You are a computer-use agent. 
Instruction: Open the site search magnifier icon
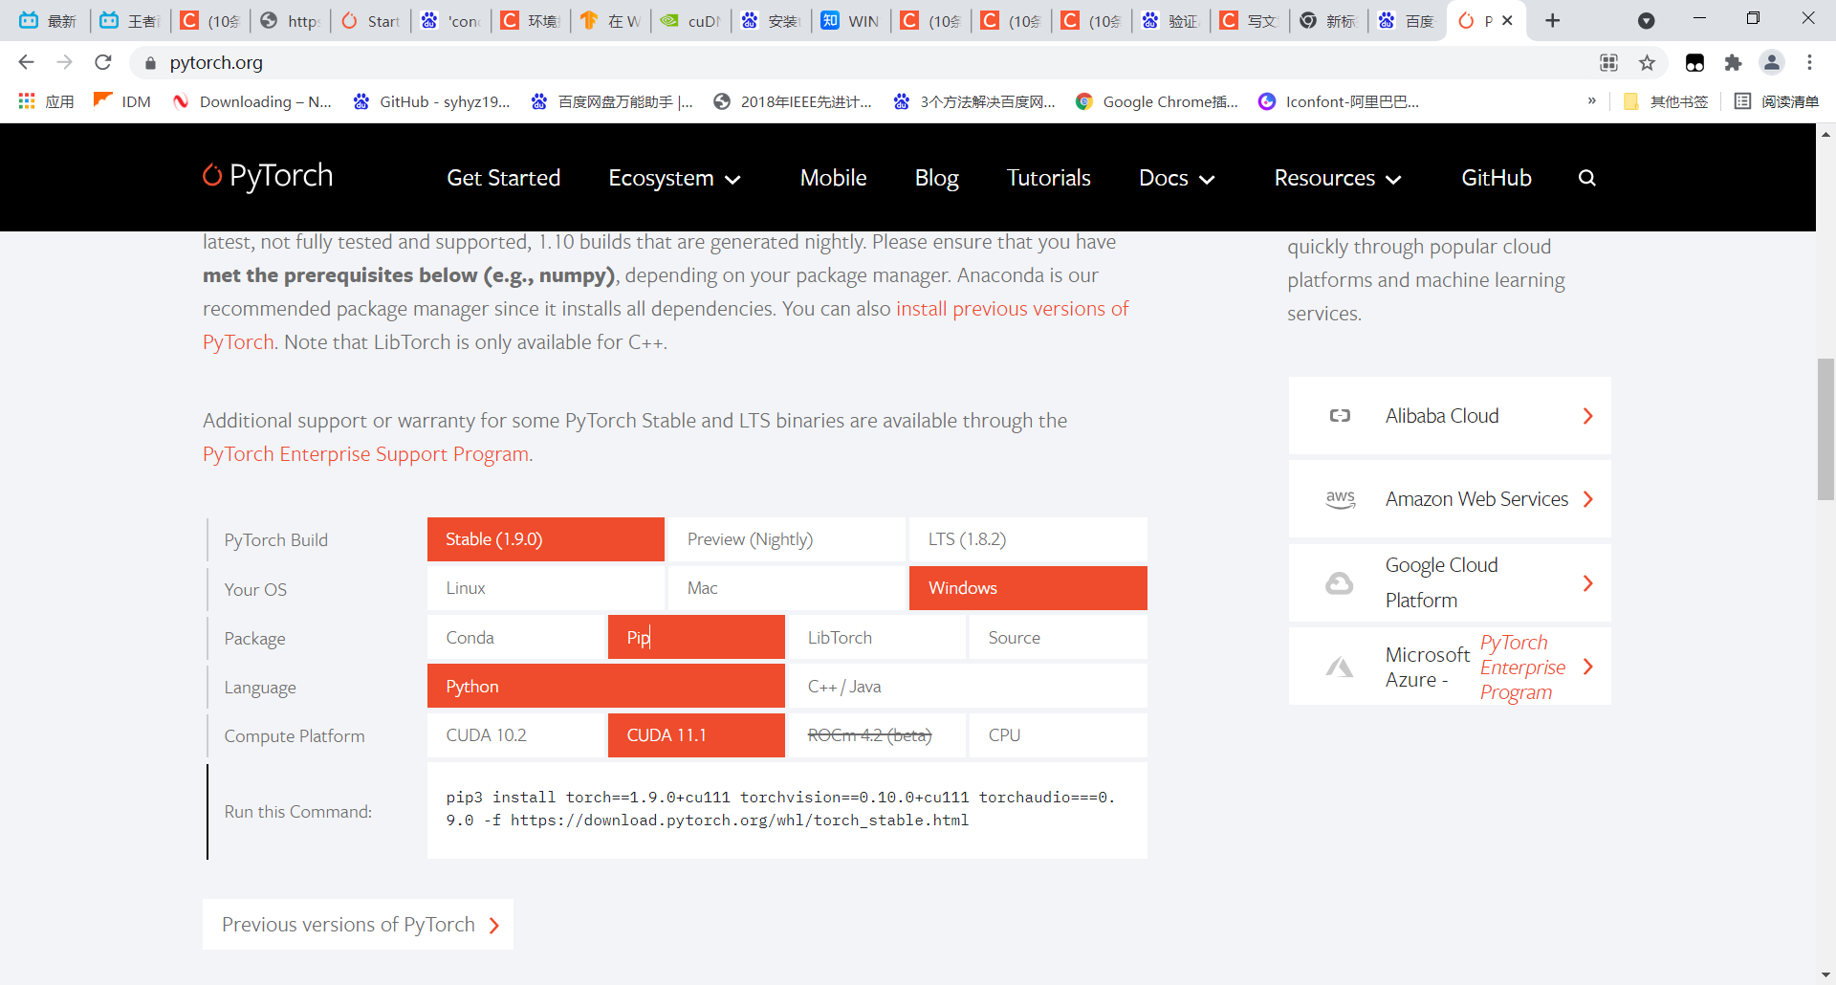click(1586, 178)
